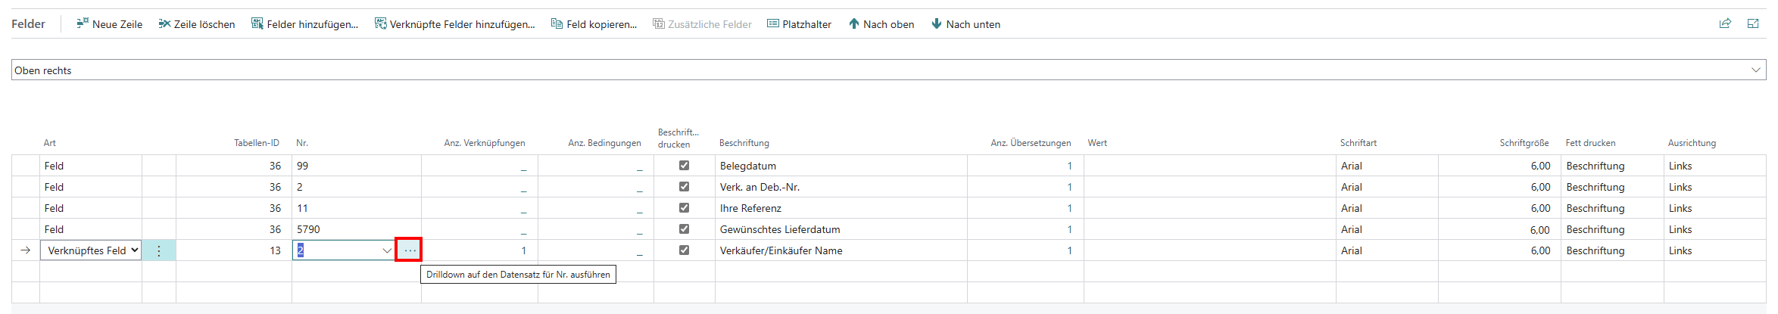The width and height of the screenshot is (1778, 314).
Task: Click the Feld kopieren icon
Action: [x=557, y=23]
